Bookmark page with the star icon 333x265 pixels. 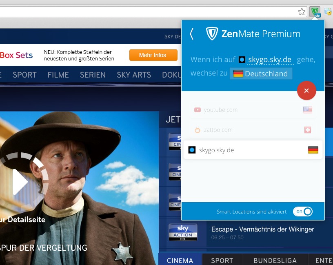click(x=302, y=12)
